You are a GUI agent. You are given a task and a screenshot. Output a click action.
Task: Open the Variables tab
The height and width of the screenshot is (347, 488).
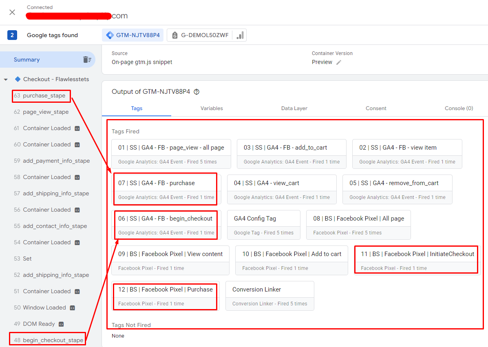click(x=212, y=108)
